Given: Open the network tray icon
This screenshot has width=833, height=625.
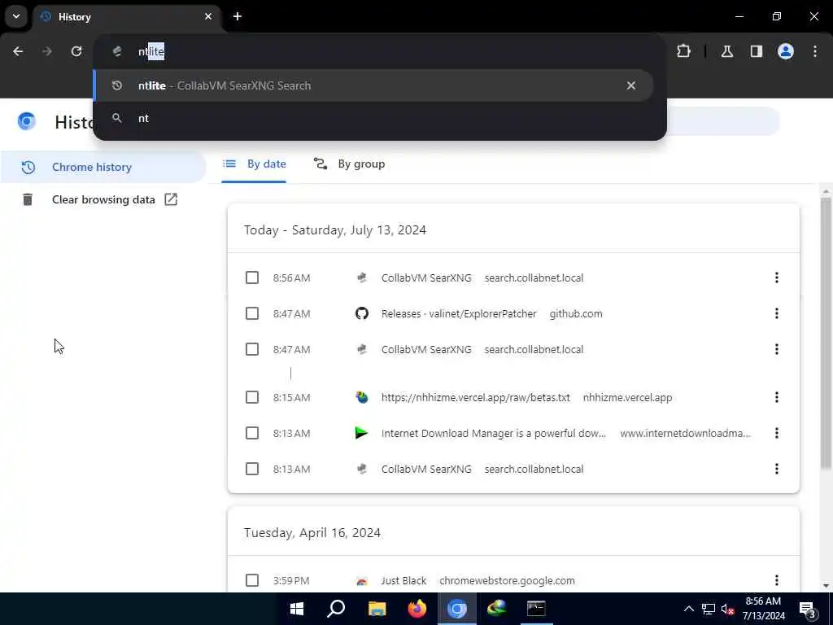Looking at the screenshot, I should [x=709, y=609].
